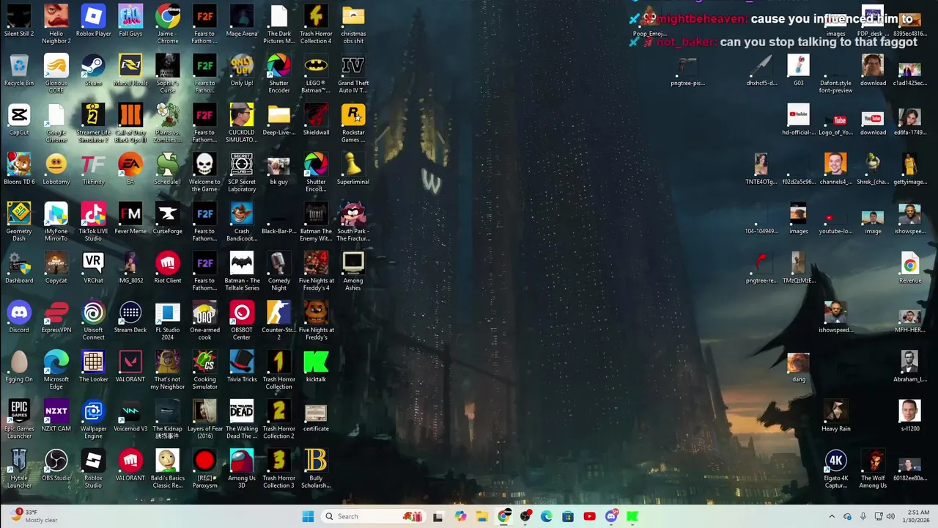This screenshot has height=528, width=938.
Task: Open the Riot Client icon
Action: click(167, 268)
